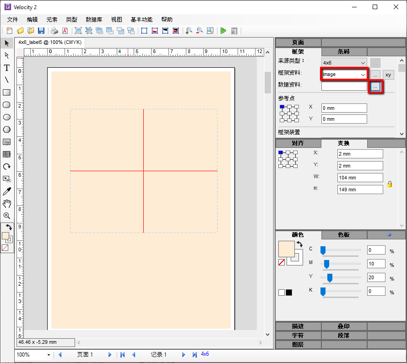Select the Zoom tool in toolbox

click(x=7, y=216)
